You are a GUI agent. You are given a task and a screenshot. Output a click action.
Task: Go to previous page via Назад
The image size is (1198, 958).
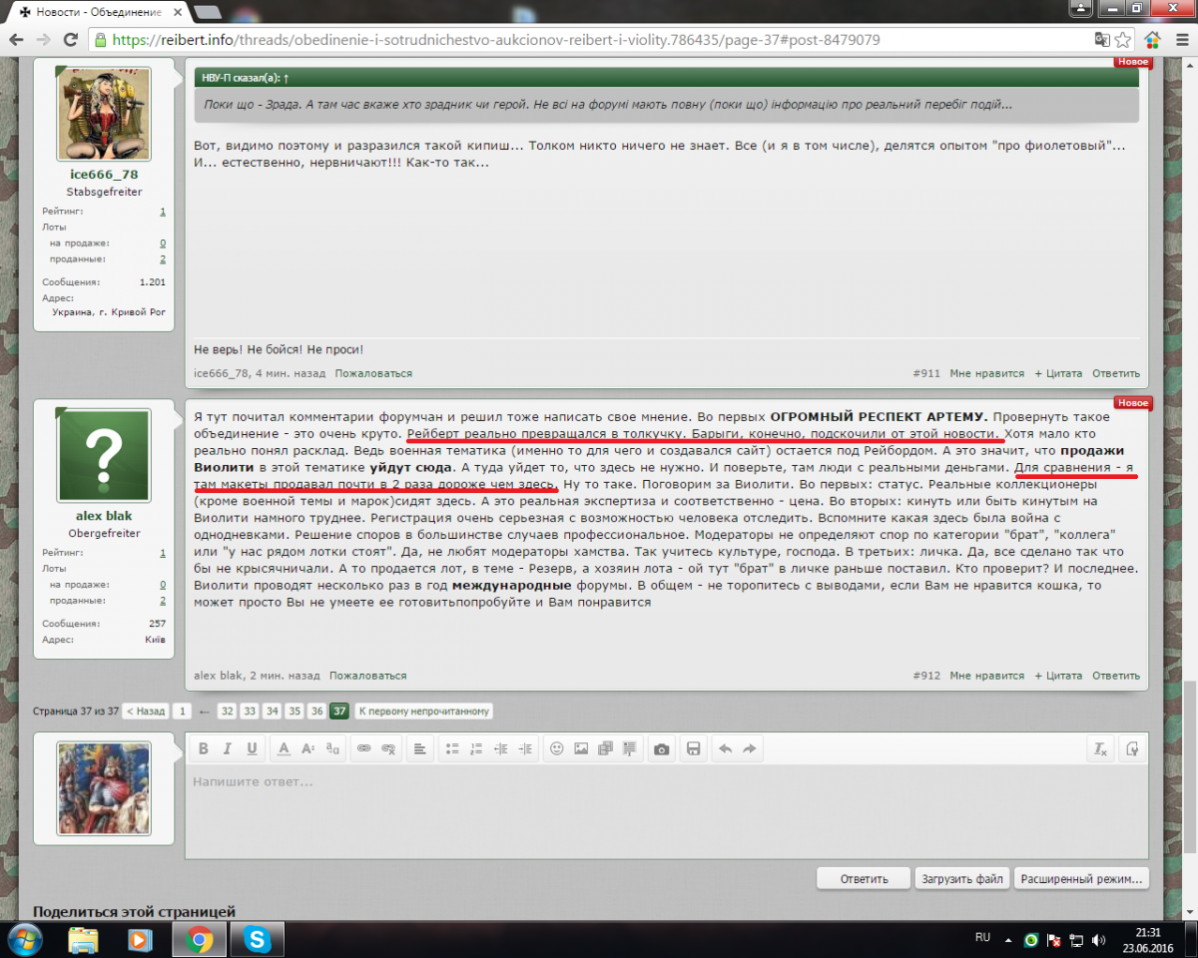[145, 712]
